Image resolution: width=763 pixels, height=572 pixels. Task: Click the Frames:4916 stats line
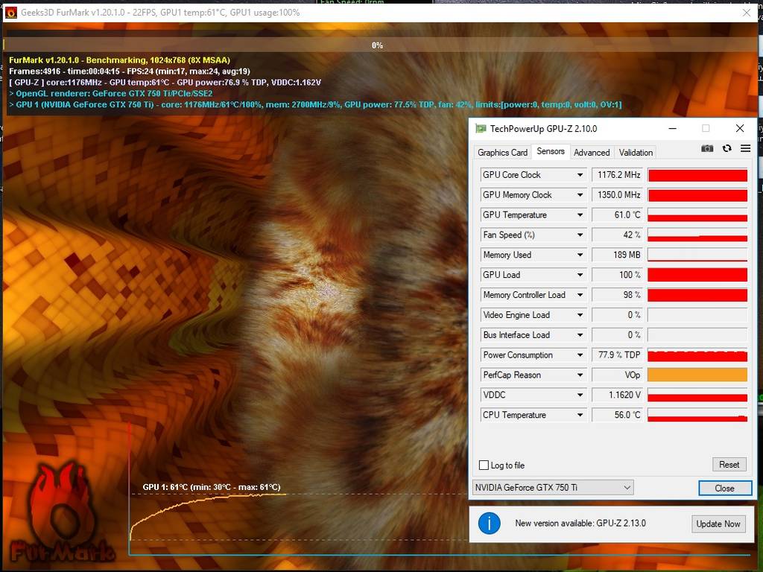pos(130,71)
